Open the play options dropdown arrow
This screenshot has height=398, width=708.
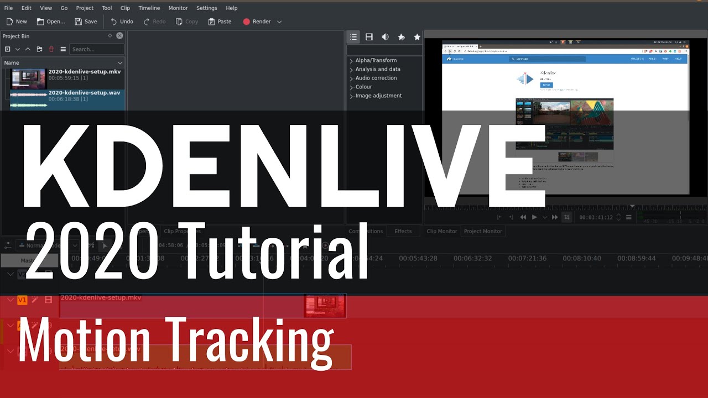545,217
